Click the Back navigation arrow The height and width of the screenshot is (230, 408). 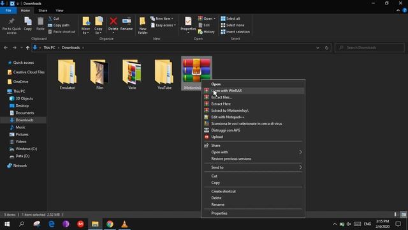point(6,48)
